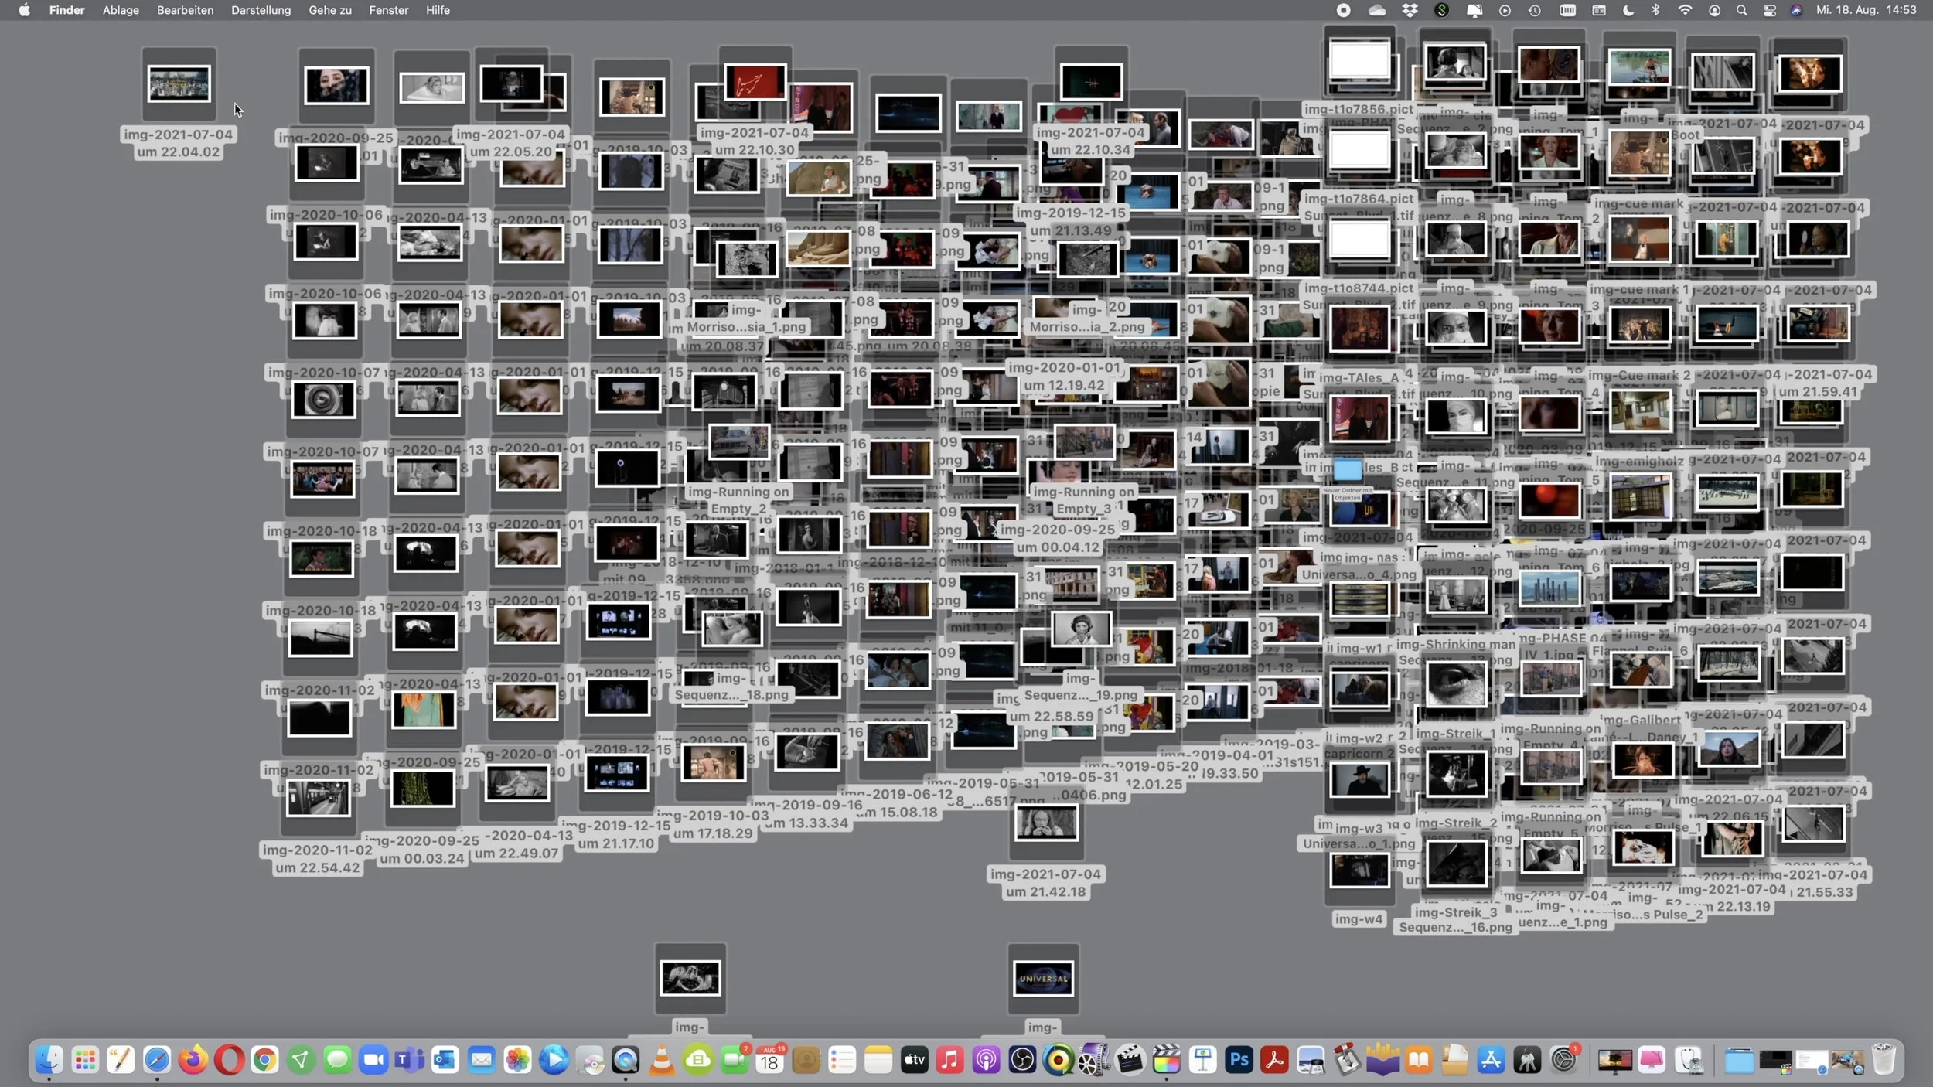Open Adobe Acrobat from the dock
This screenshot has width=1933, height=1087.
[x=1274, y=1060]
